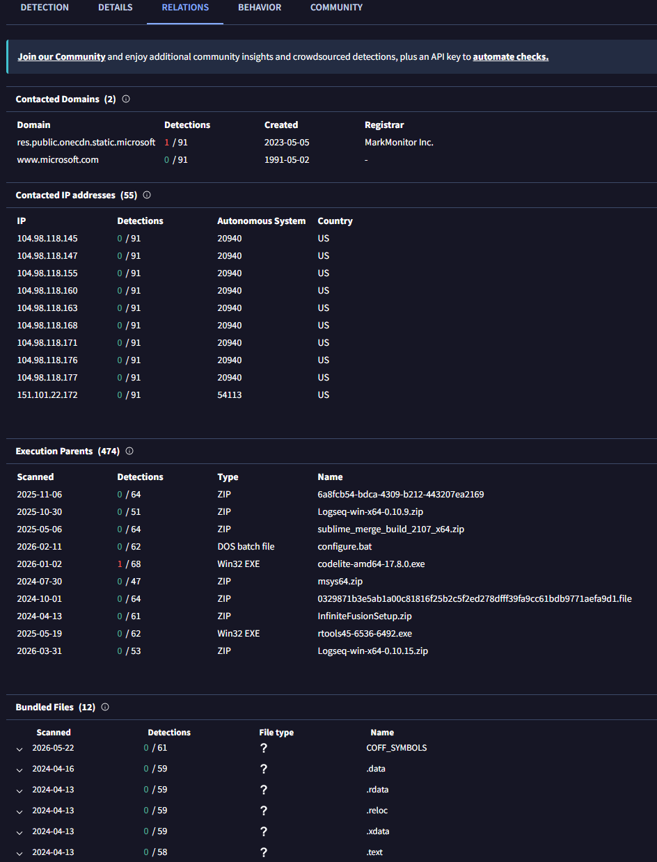This screenshot has height=862, width=657.
Task: Click the 2023-05-05 created date
Action: pyautogui.click(x=287, y=142)
